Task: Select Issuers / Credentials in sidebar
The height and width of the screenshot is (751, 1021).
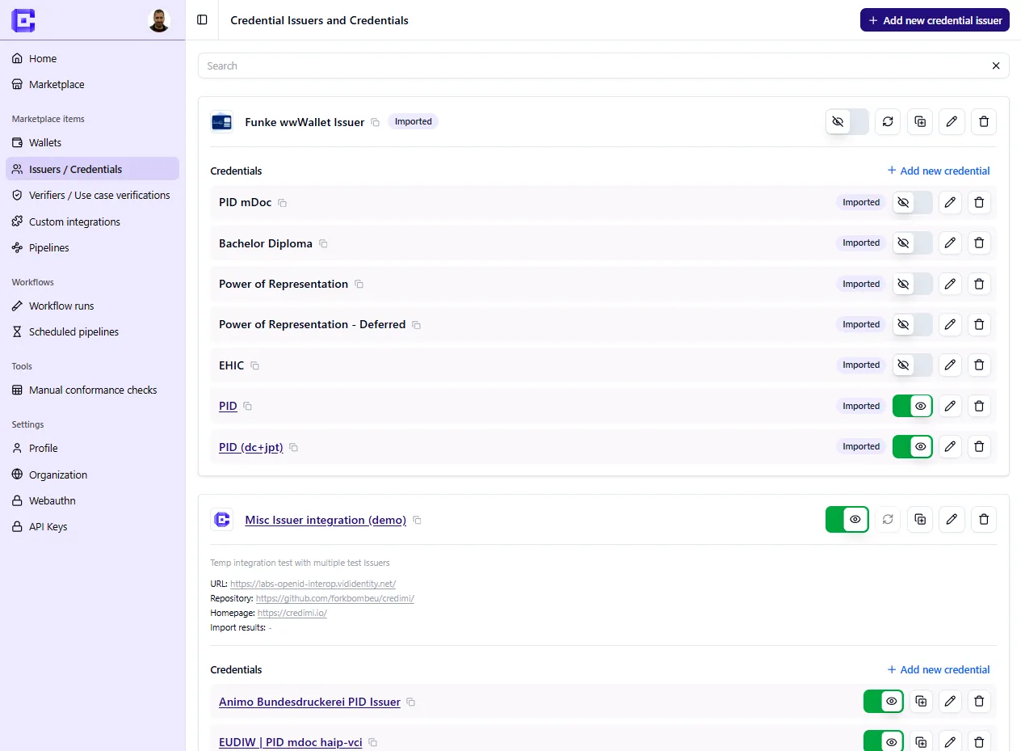Action: coord(92,169)
